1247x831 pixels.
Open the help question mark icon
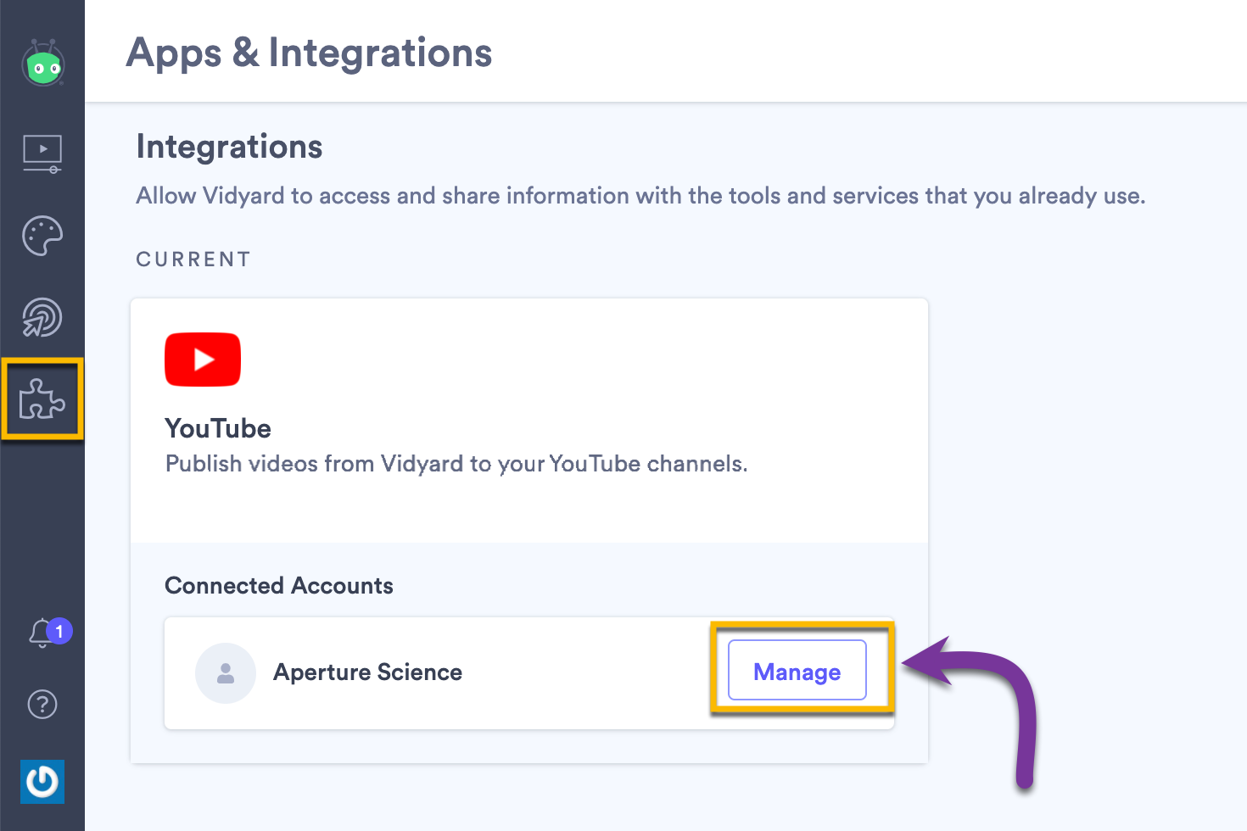(42, 704)
